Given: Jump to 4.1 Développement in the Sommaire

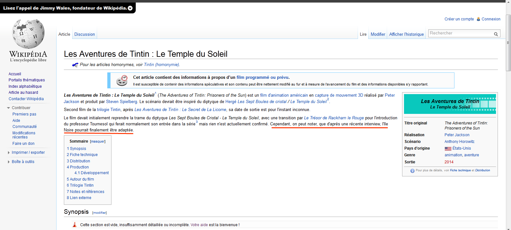Looking at the screenshot, I should pos(92,173).
